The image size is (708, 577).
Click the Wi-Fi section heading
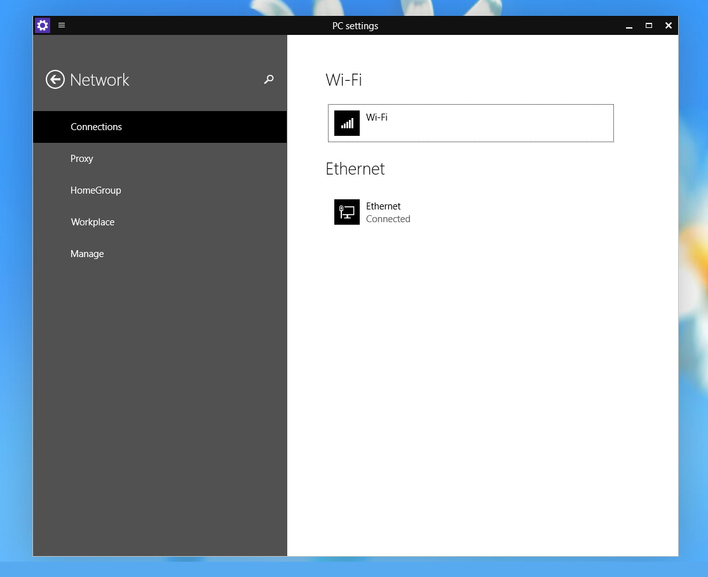tap(343, 80)
